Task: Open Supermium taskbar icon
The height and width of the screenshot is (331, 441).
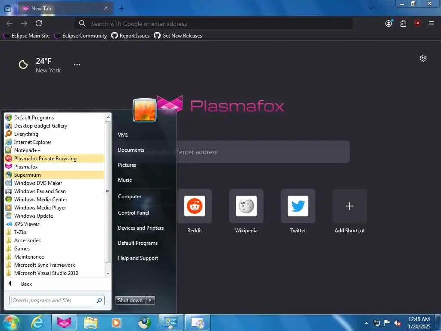Action: [x=144, y=322]
